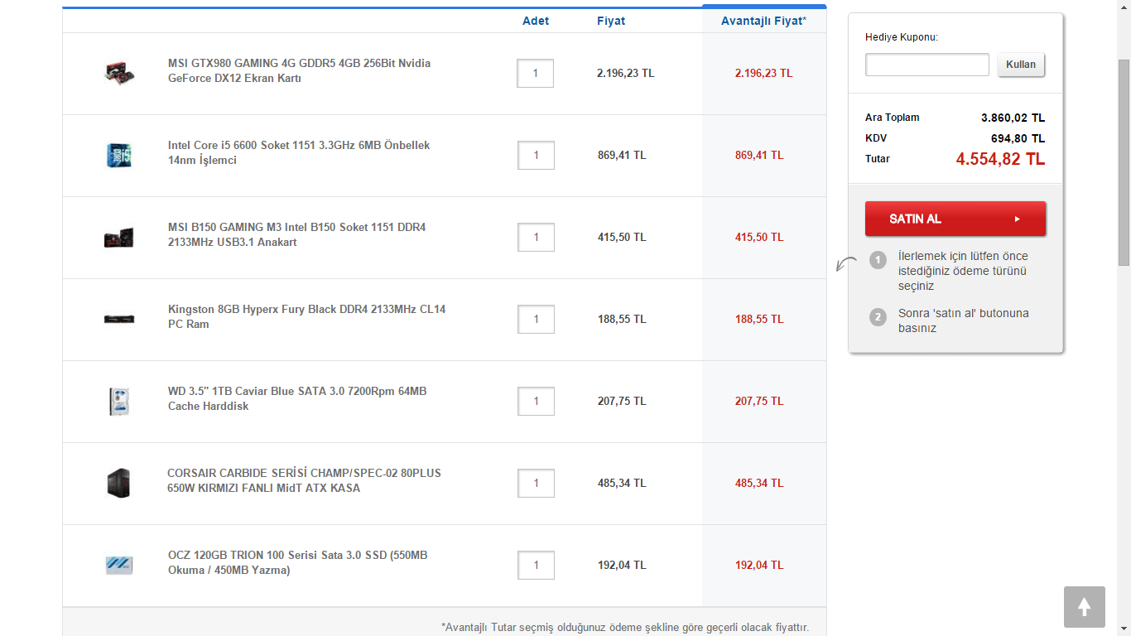Click quantity field for MSI GTX980 card
1131x636 pixels.
click(536, 73)
